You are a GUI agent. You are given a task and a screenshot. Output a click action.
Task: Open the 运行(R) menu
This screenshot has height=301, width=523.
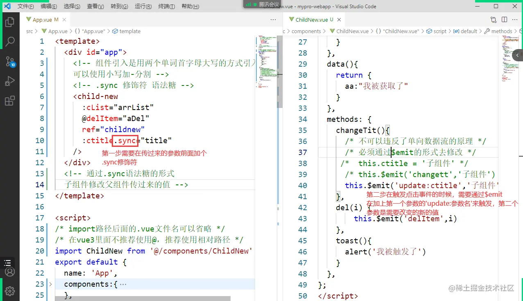(x=143, y=7)
